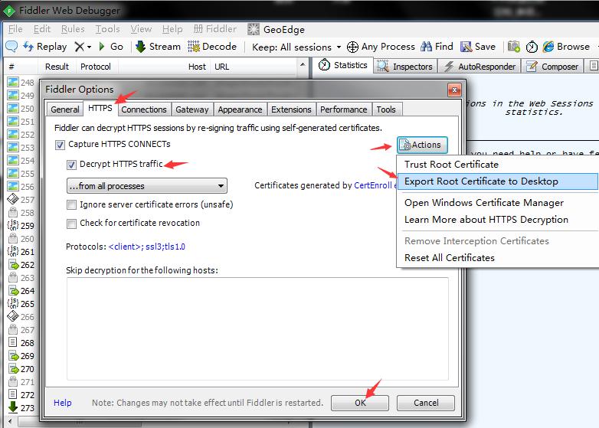Click the timer stopwatch toolbar icon
599x428 pixels.
[532, 47]
